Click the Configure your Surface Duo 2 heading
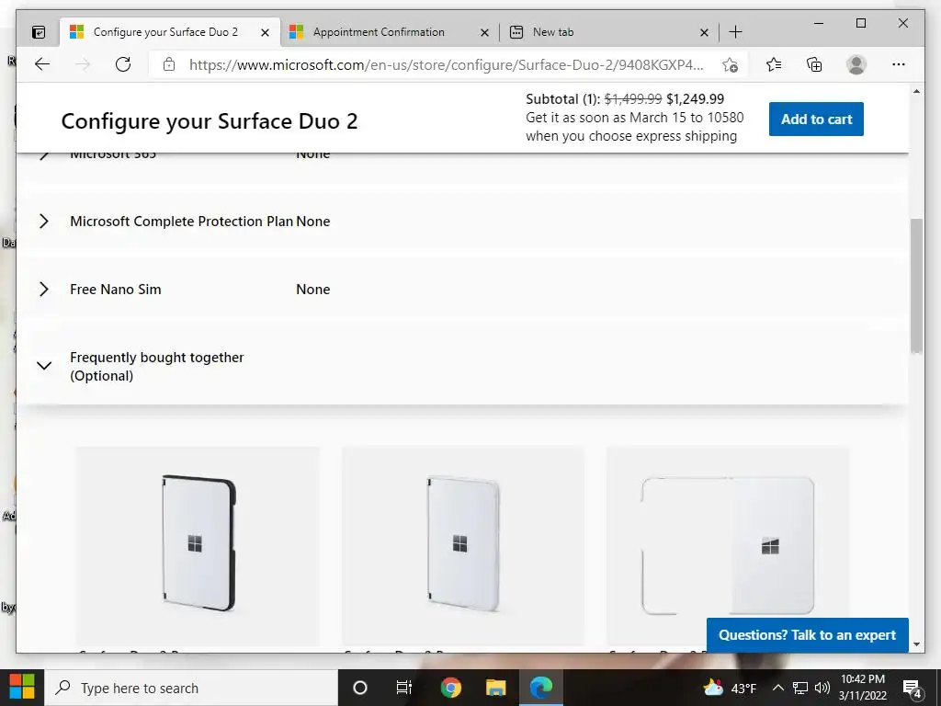 [x=210, y=120]
